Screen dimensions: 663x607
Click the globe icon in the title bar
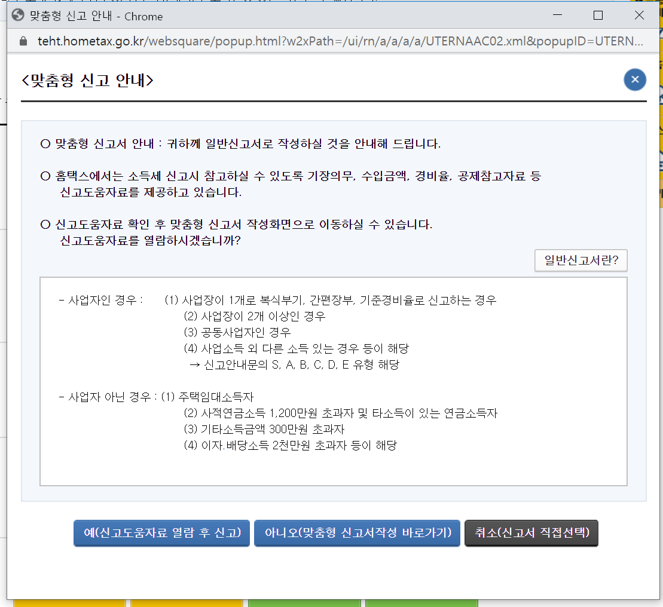click(18, 16)
